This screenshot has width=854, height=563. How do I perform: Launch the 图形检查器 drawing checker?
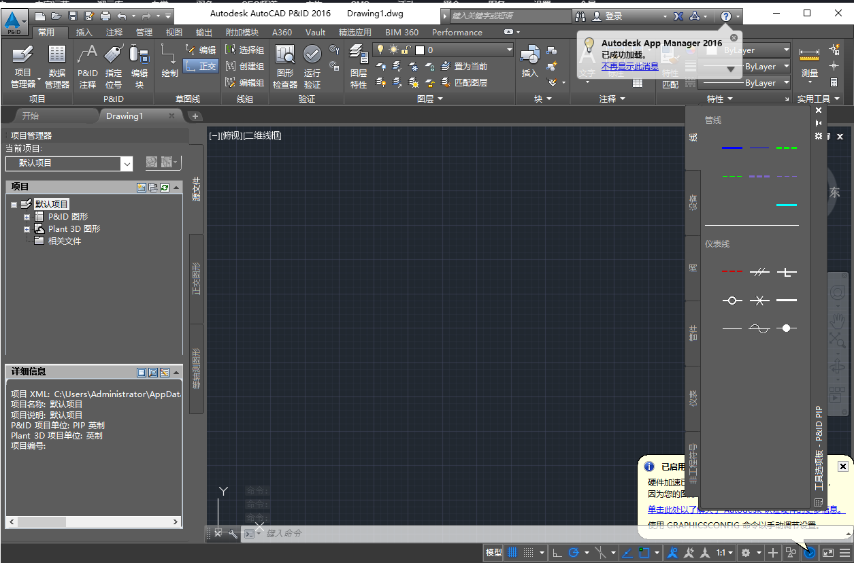pyautogui.click(x=284, y=65)
